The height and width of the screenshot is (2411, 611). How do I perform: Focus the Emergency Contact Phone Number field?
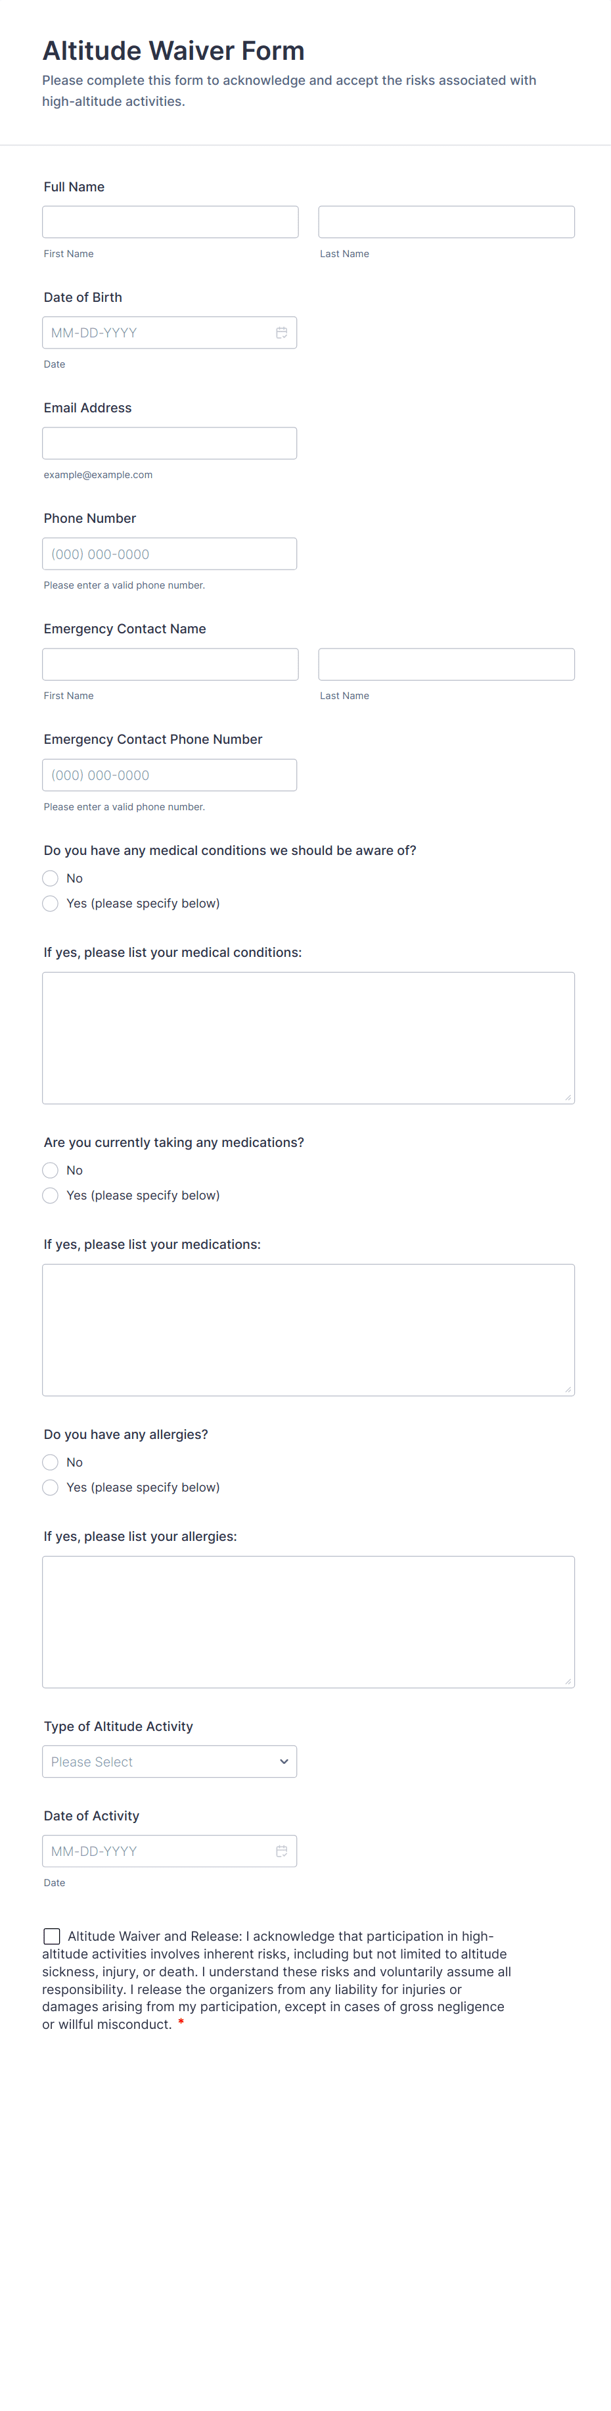[x=170, y=775]
